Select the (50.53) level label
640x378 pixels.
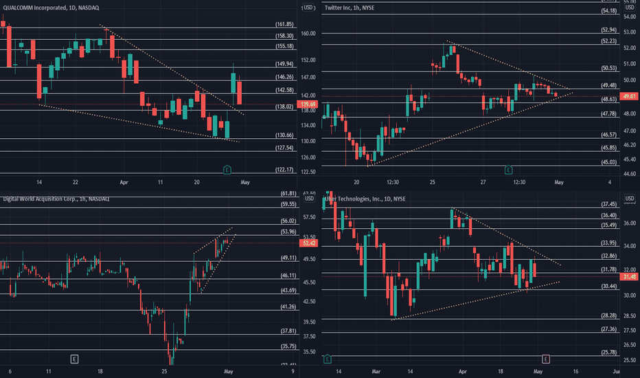click(609, 68)
